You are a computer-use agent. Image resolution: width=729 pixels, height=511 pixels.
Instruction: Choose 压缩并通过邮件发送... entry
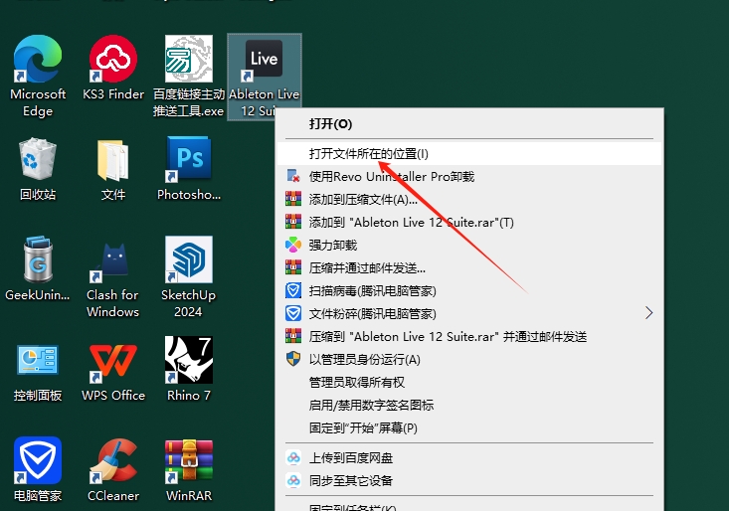pos(469,268)
